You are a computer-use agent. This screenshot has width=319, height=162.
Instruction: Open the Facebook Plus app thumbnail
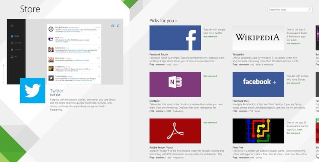[258, 84]
